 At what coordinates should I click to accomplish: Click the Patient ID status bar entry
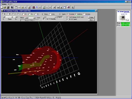pos(46,98)
